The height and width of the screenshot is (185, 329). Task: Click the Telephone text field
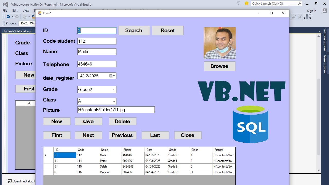click(x=97, y=64)
